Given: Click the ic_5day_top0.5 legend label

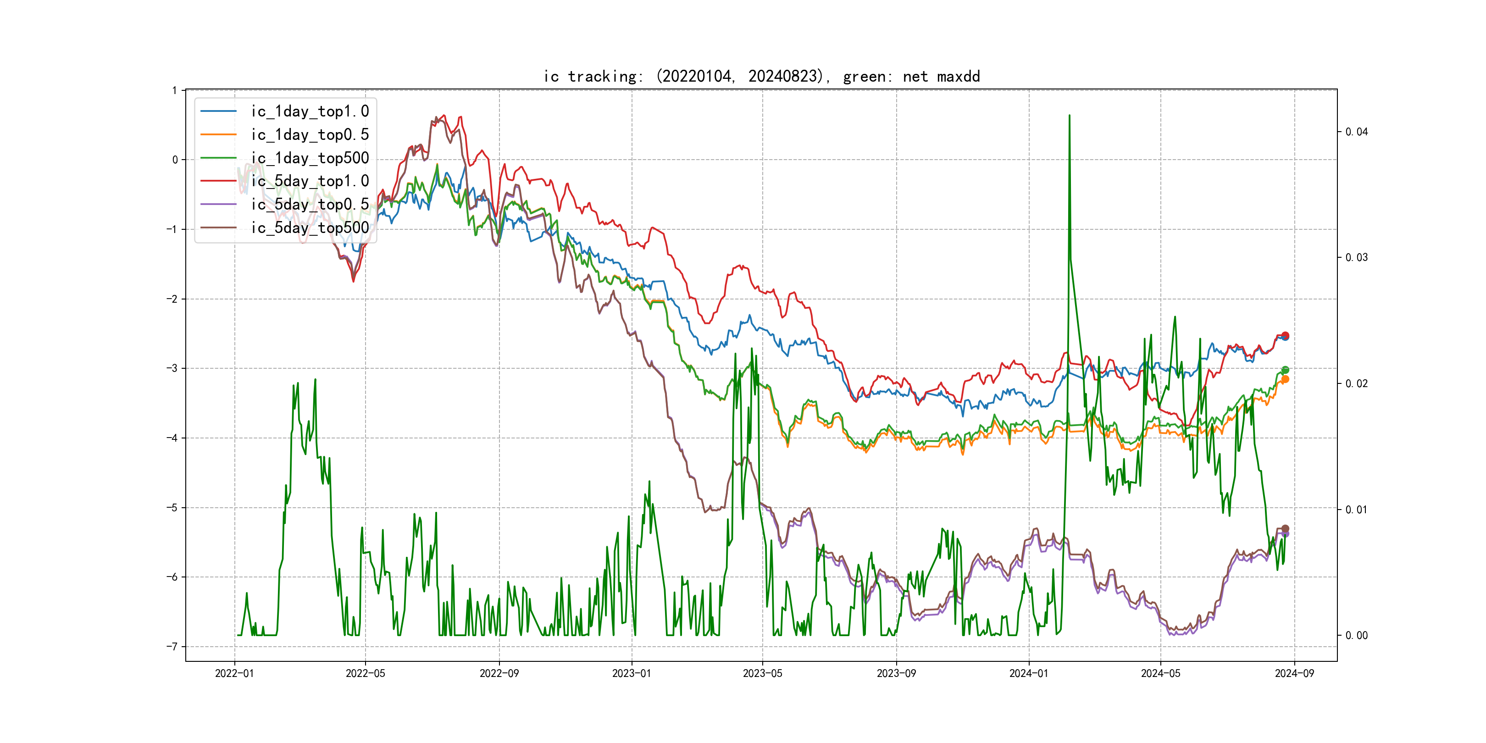Looking at the screenshot, I should tap(310, 204).
